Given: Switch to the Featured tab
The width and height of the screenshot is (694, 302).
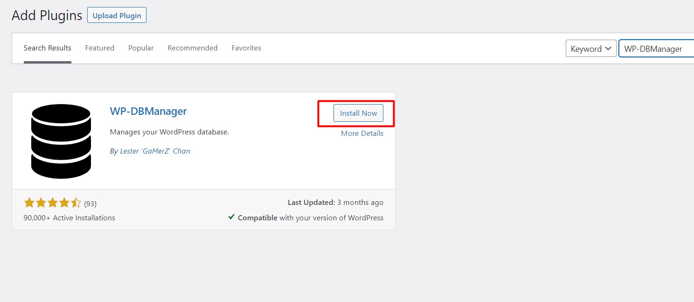Looking at the screenshot, I should click(x=100, y=48).
